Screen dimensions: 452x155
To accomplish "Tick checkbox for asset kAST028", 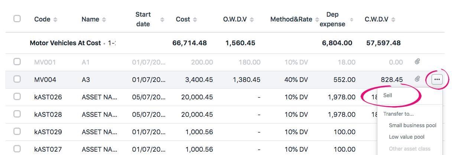I will point(17,114).
